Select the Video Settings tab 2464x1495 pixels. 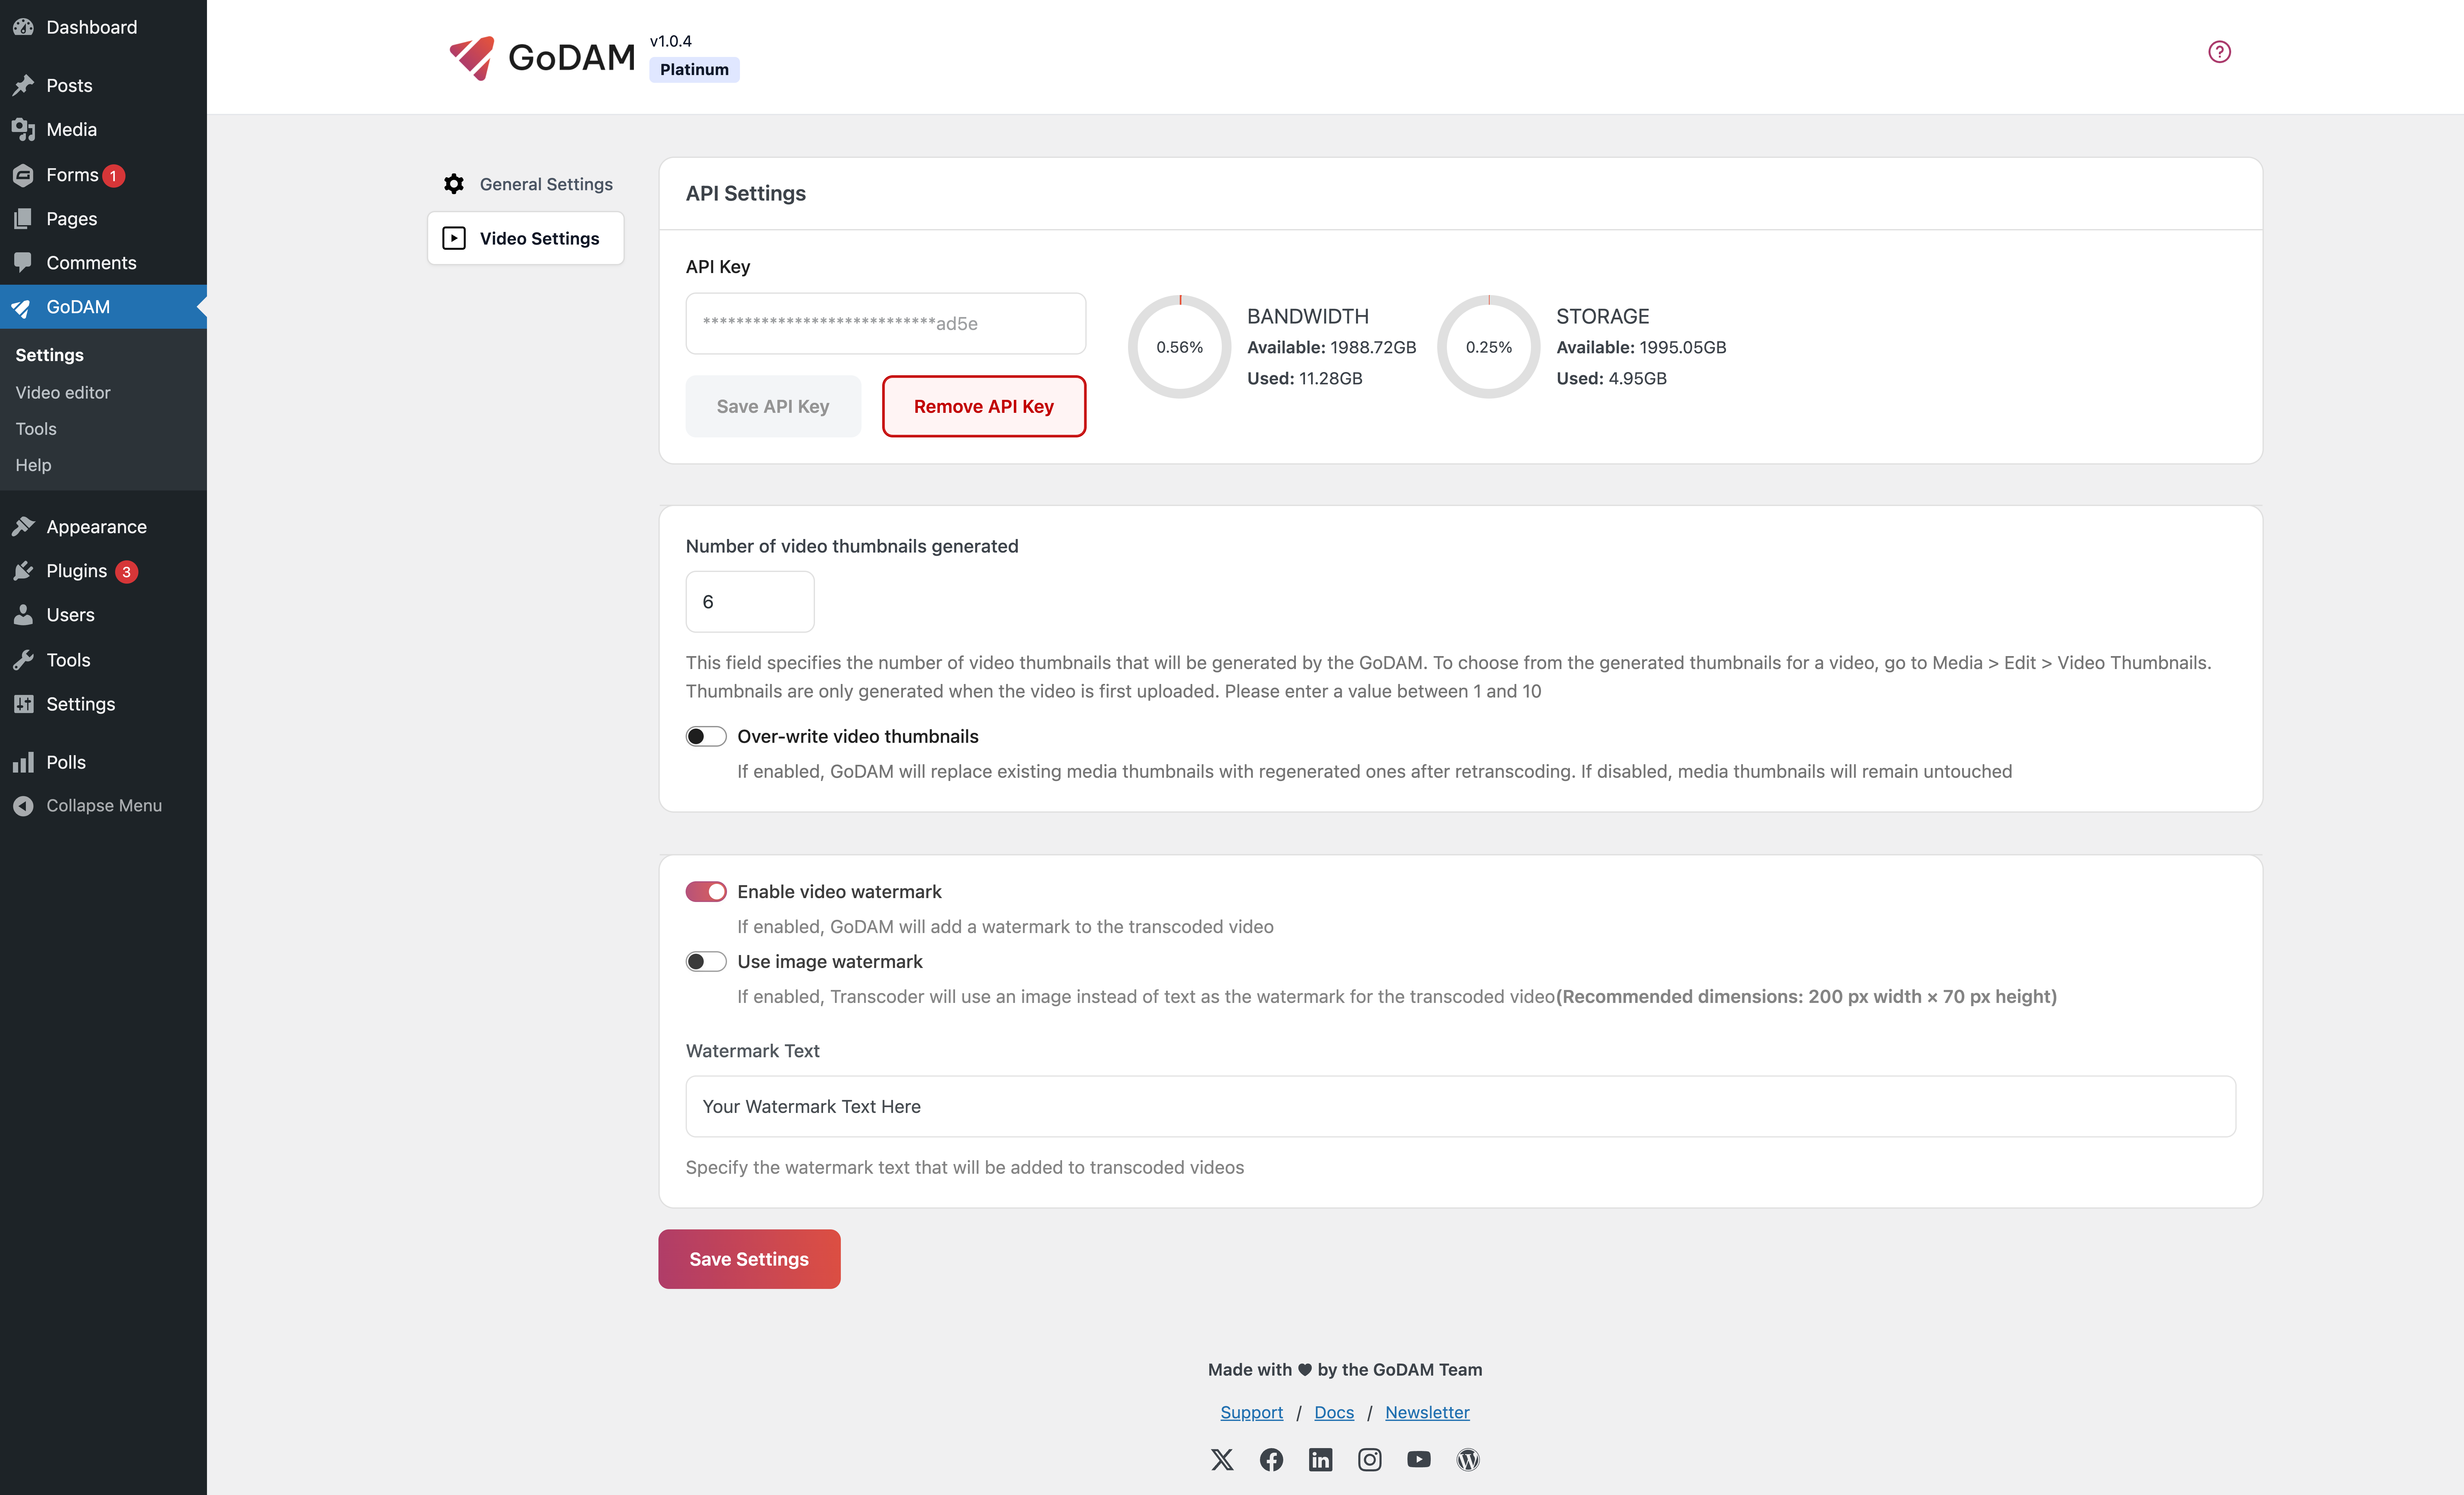pos(526,238)
